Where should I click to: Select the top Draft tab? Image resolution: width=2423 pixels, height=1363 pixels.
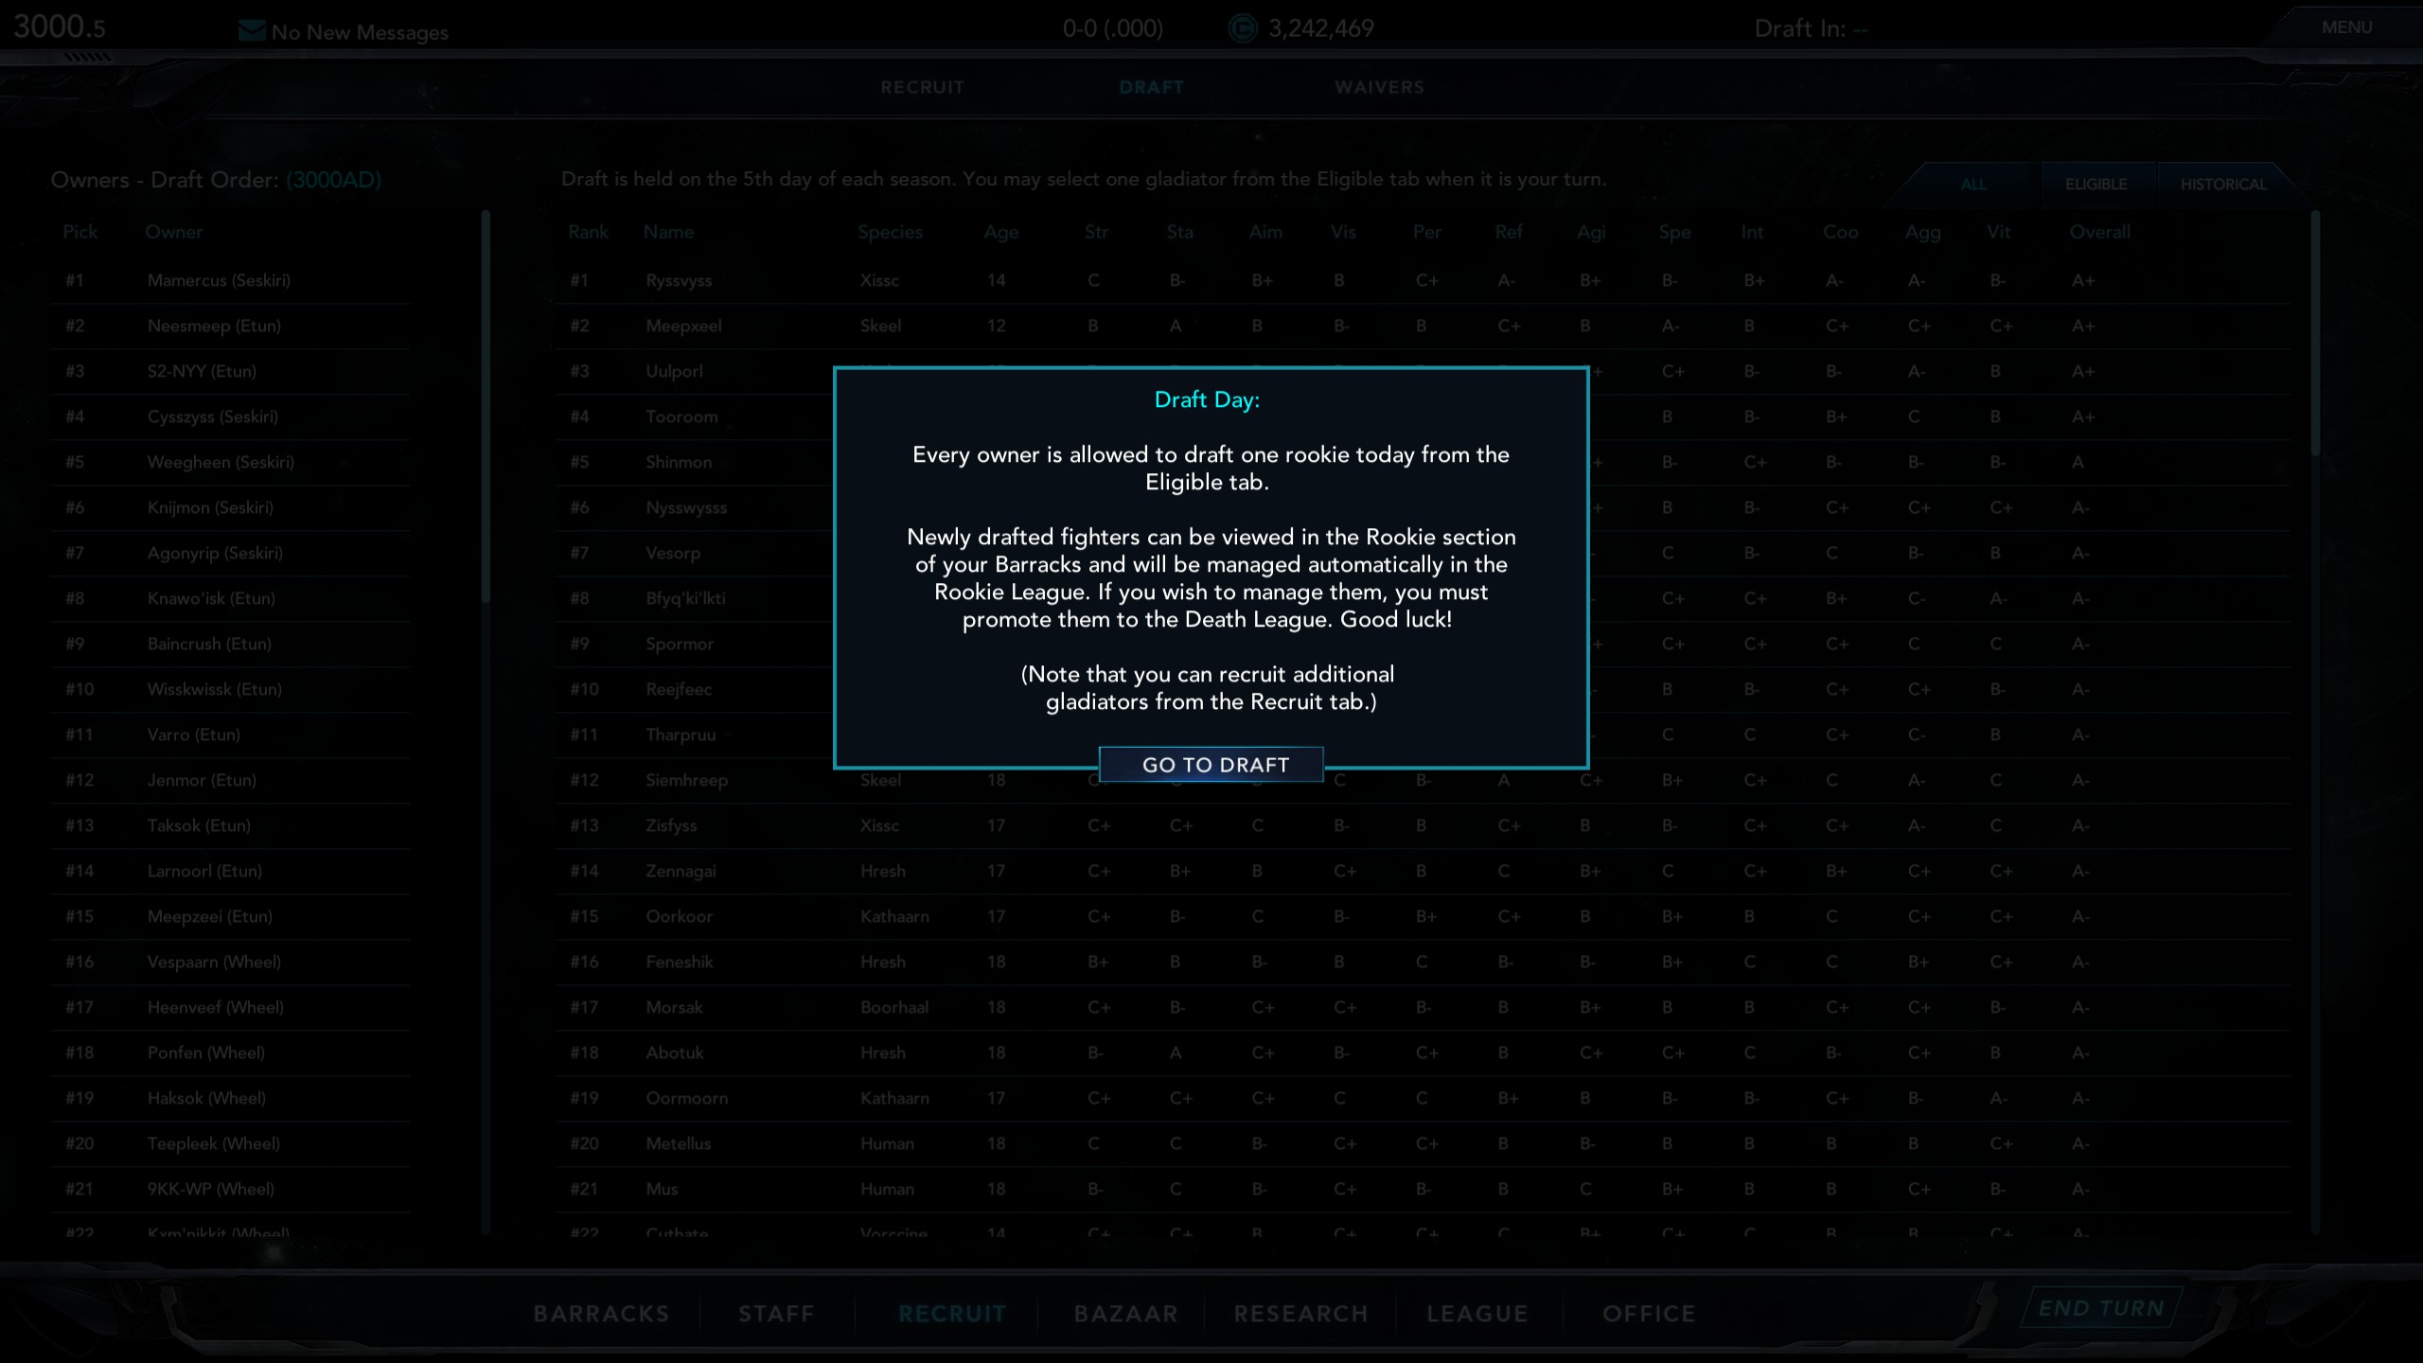1151,87
